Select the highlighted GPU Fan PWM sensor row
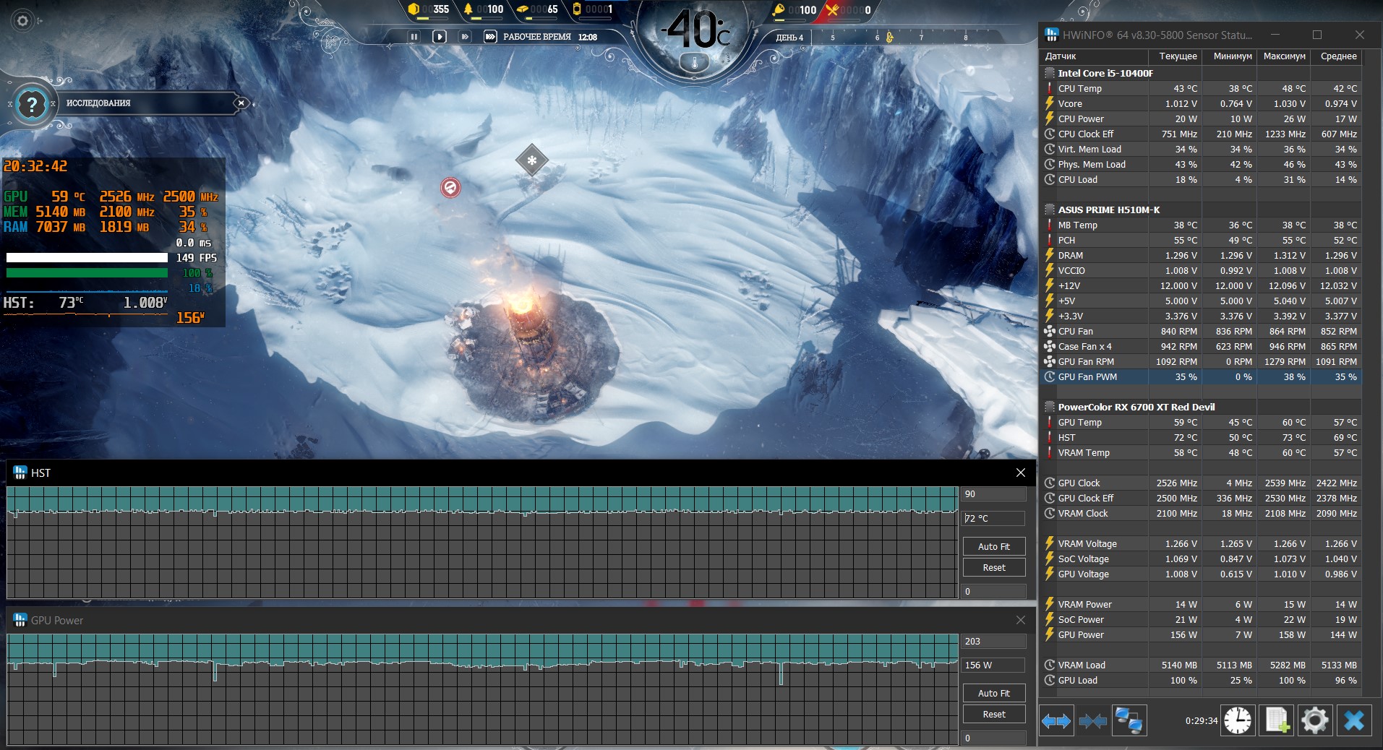Image resolution: width=1383 pixels, height=750 pixels. (1202, 377)
